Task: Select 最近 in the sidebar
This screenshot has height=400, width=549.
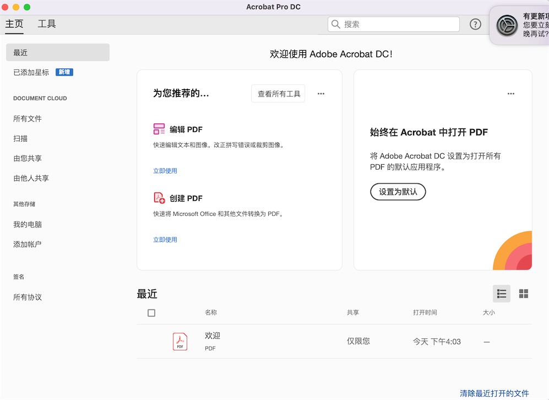Action: click(x=58, y=52)
